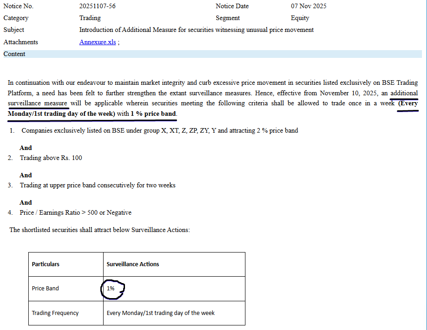Click the Notice Date value 07 Nov 2025
The width and height of the screenshot is (427, 330).
pyautogui.click(x=308, y=6)
